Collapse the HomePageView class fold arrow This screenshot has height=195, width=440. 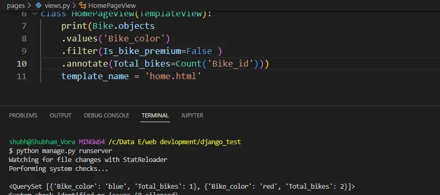click(x=35, y=14)
